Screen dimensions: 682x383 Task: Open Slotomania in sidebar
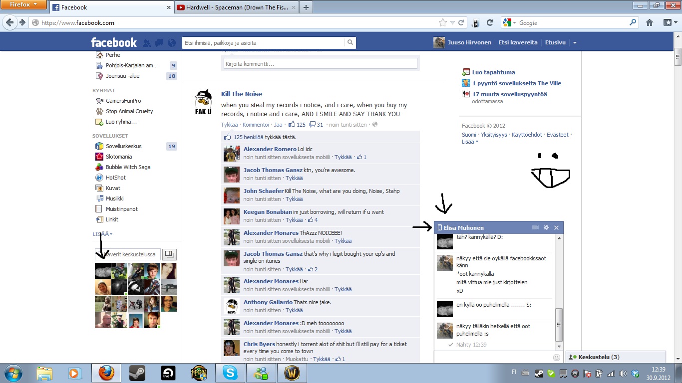tap(119, 157)
